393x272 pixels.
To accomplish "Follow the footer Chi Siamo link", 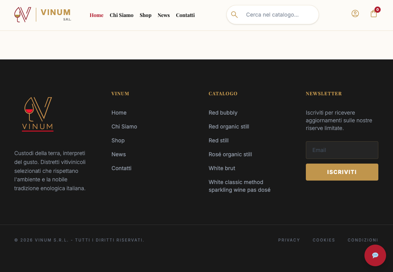I will [124, 127].
